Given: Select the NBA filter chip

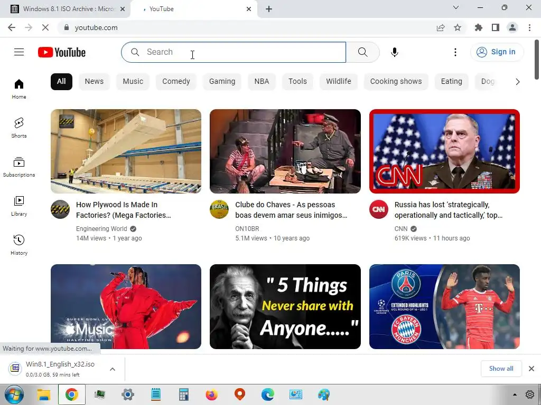Looking at the screenshot, I should [262, 82].
